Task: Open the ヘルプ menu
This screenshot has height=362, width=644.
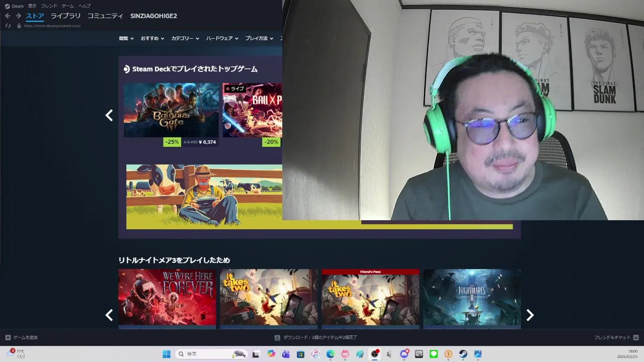Action: tap(85, 6)
